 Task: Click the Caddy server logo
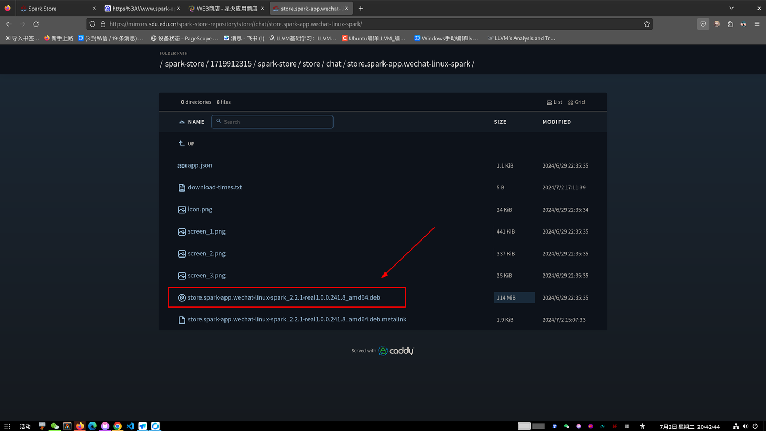(x=384, y=351)
